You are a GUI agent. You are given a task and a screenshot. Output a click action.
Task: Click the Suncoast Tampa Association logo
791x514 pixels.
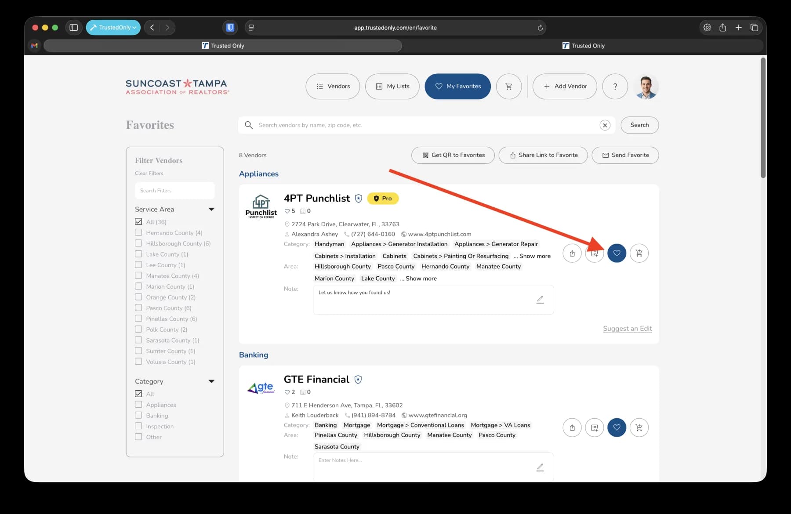[x=177, y=87]
